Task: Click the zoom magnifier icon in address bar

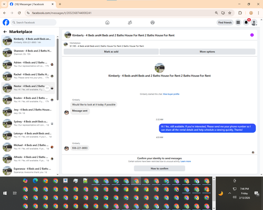Action: (216, 13)
